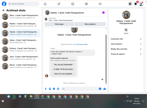Click the volume icon in system tray
This screenshot has width=147, height=108.
click(127, 101)
